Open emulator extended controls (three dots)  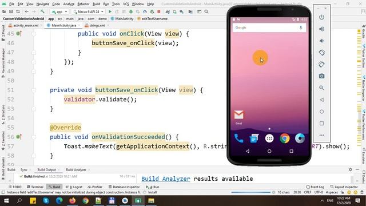(321, 135)
